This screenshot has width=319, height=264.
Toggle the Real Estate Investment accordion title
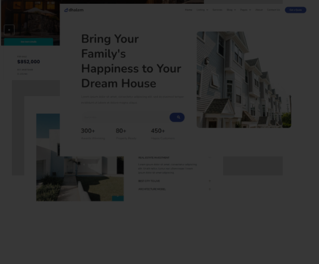point(154,158)
